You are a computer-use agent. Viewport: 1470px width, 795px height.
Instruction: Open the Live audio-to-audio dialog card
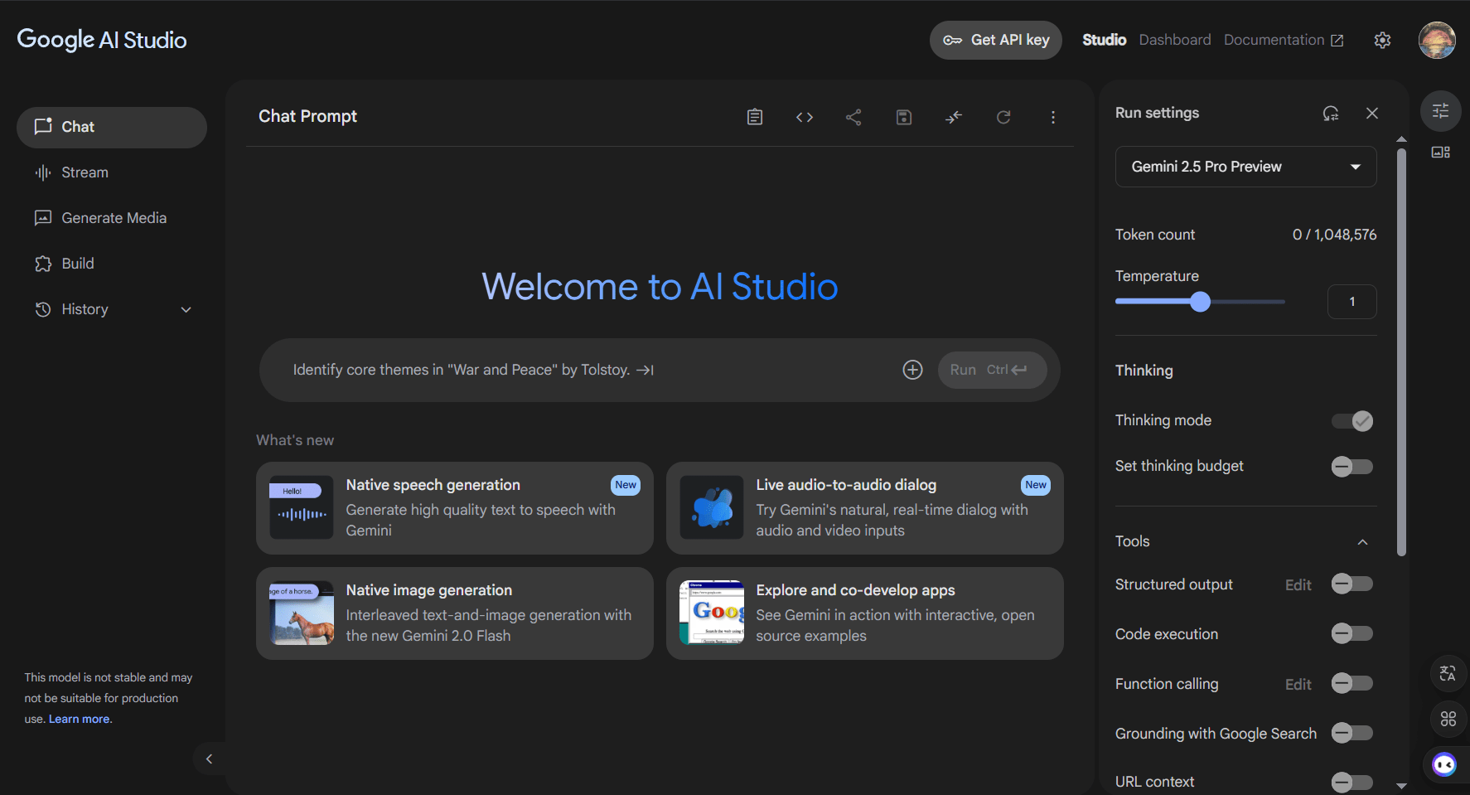(x=865, y=508)
